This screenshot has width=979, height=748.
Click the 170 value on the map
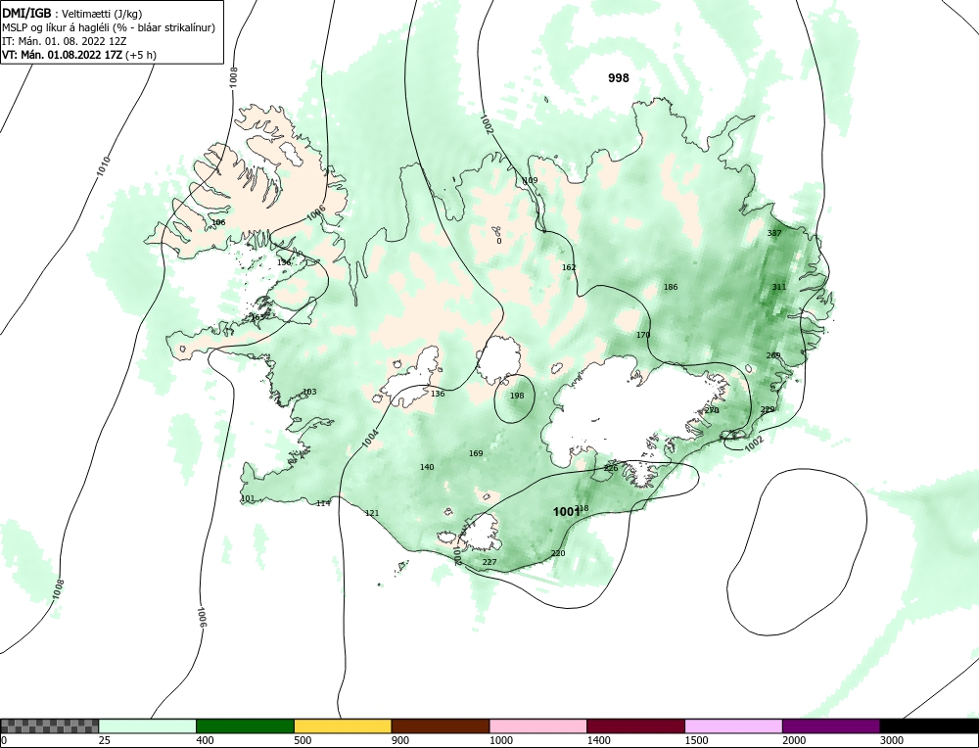pyautogui.click(x=643, y=335)
